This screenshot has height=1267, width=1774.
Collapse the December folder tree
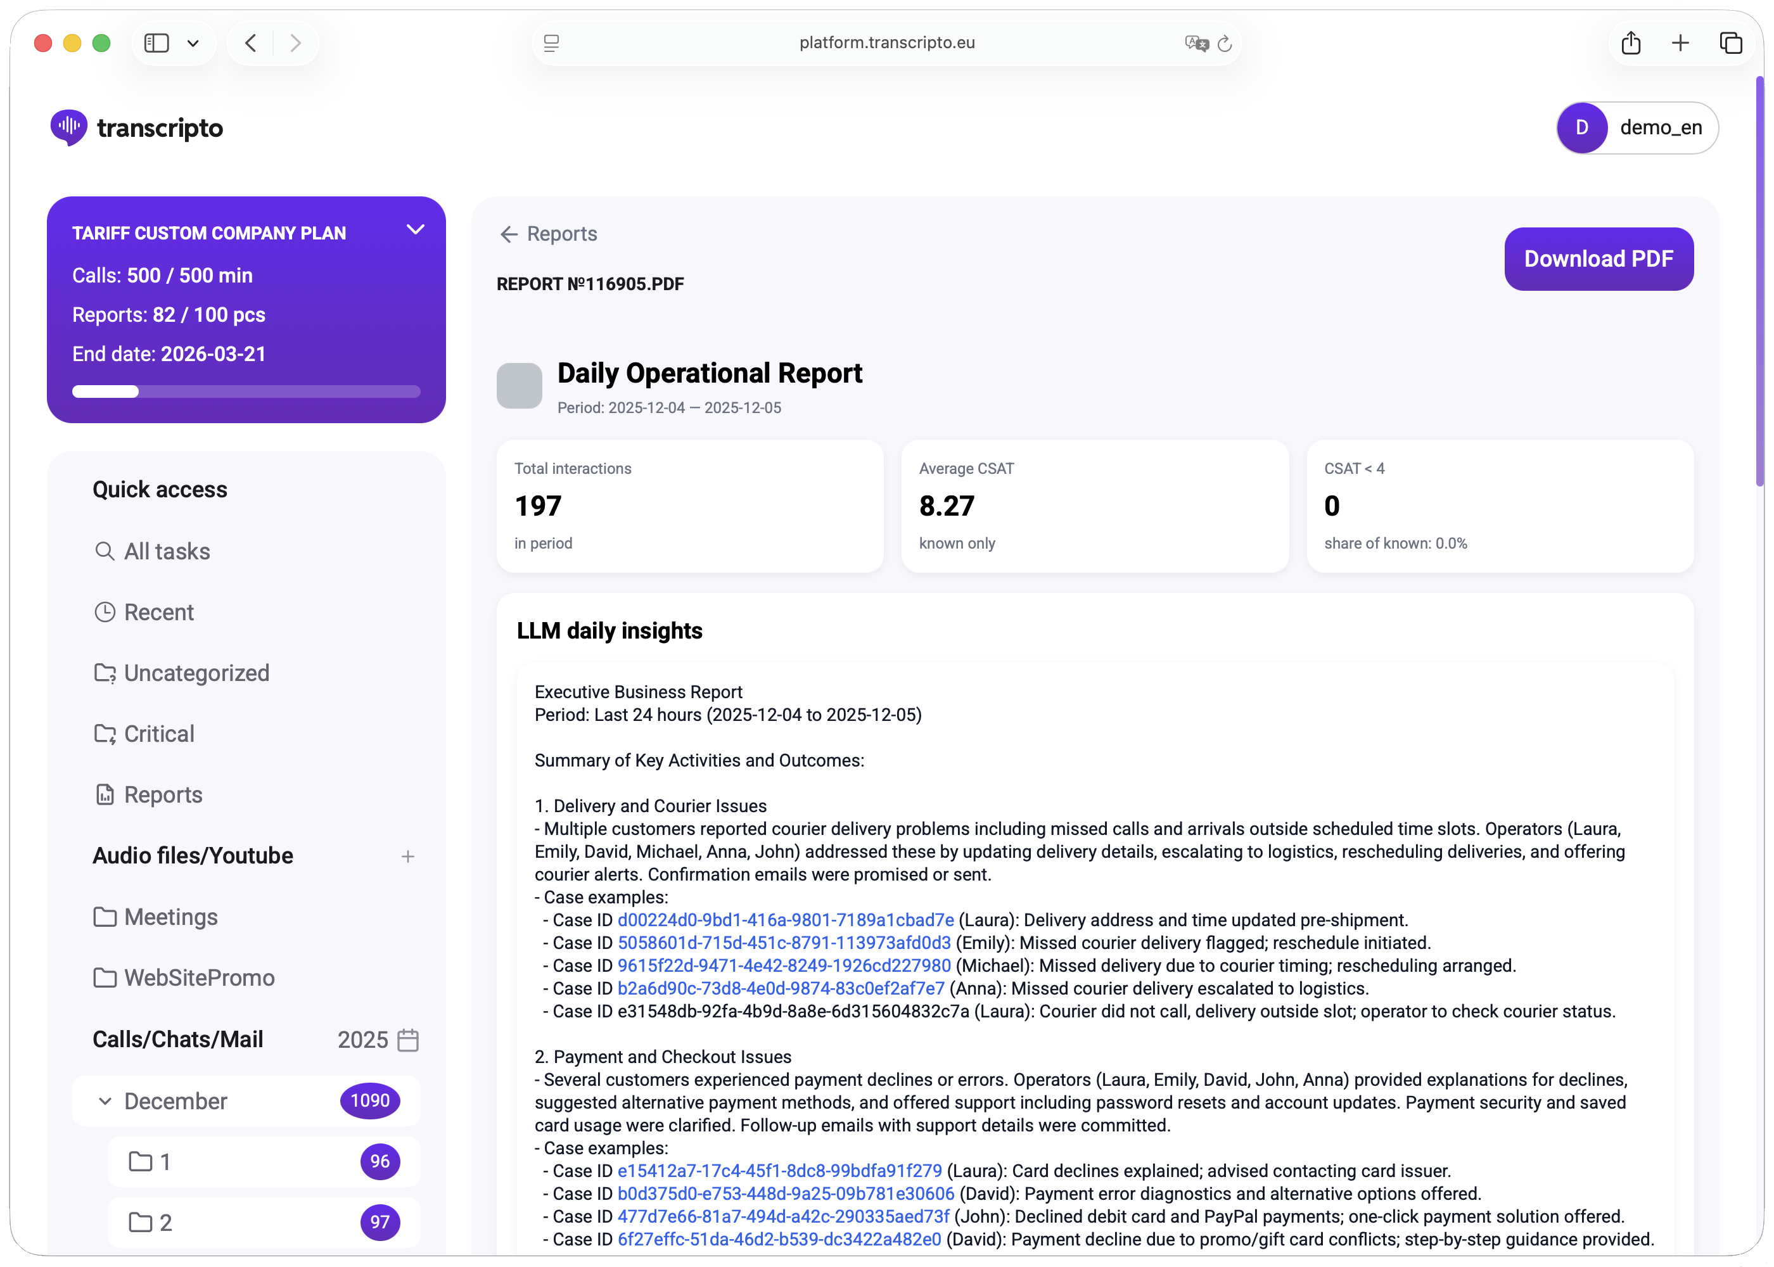coord(105,1101)
